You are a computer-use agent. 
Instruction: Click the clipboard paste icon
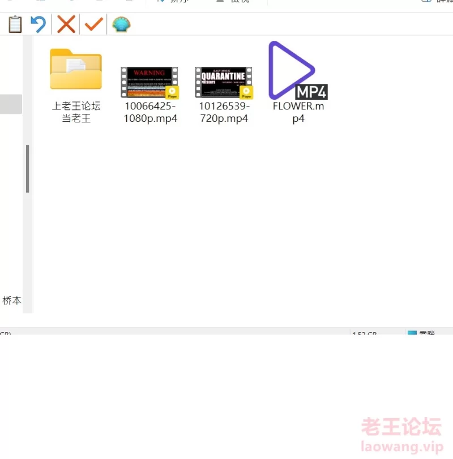(15, 24)
